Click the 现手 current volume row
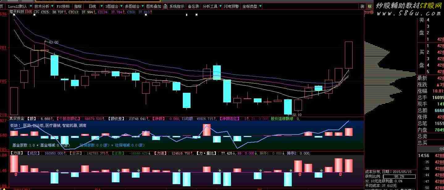Viewport: 444px width, 190px height. tap(431, 104)
